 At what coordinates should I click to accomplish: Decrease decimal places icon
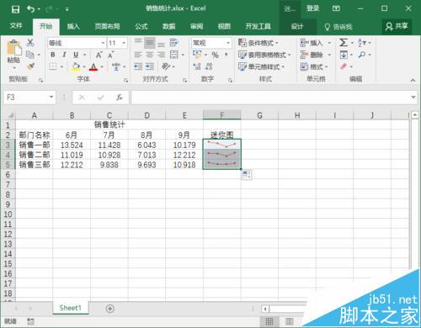(x=209, y=66)
